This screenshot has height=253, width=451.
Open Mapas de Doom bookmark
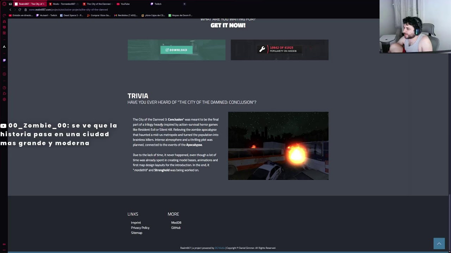[180, 15]
